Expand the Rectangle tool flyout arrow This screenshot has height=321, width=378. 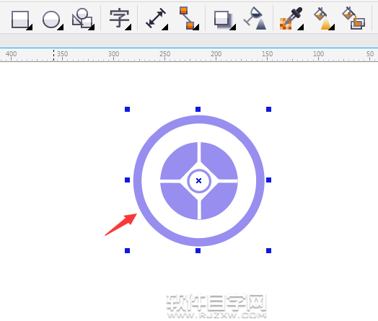pos(30,27)
